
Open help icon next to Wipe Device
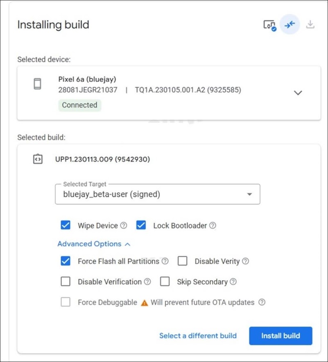click(x=124, y=226)
